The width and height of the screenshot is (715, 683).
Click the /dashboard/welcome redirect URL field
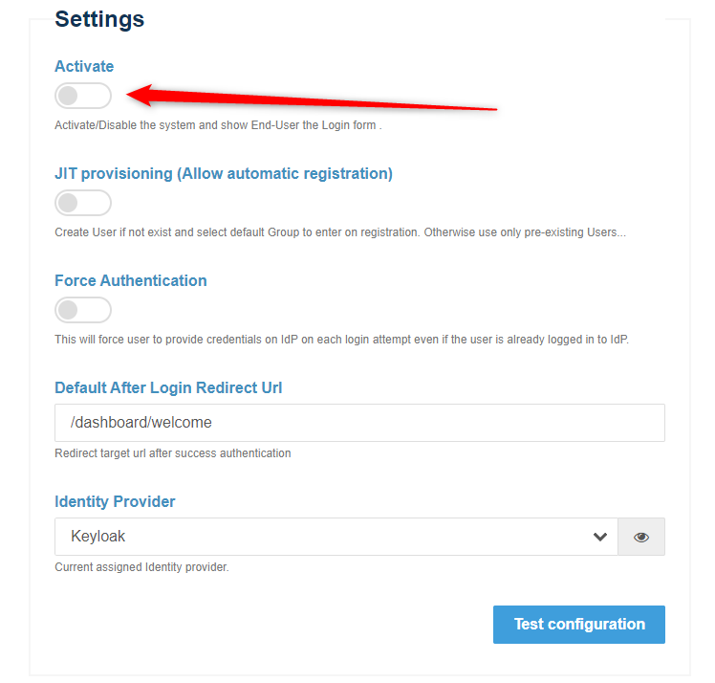click(x=359, y=423)
